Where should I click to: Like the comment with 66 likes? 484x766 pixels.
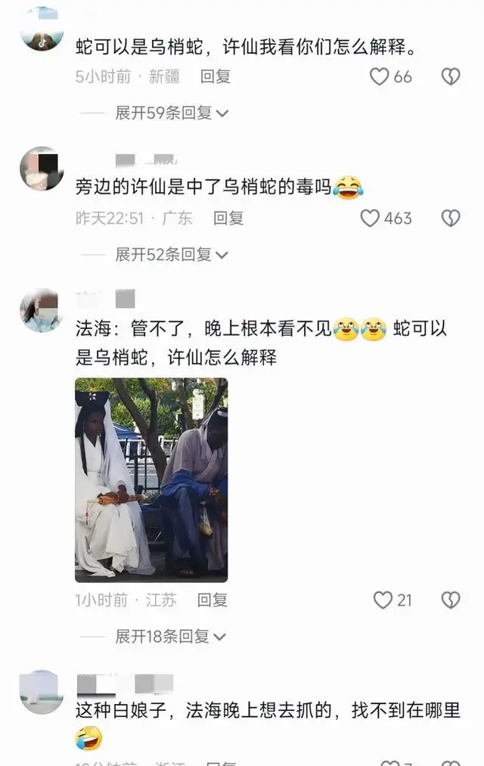click(x=380, y=76)
